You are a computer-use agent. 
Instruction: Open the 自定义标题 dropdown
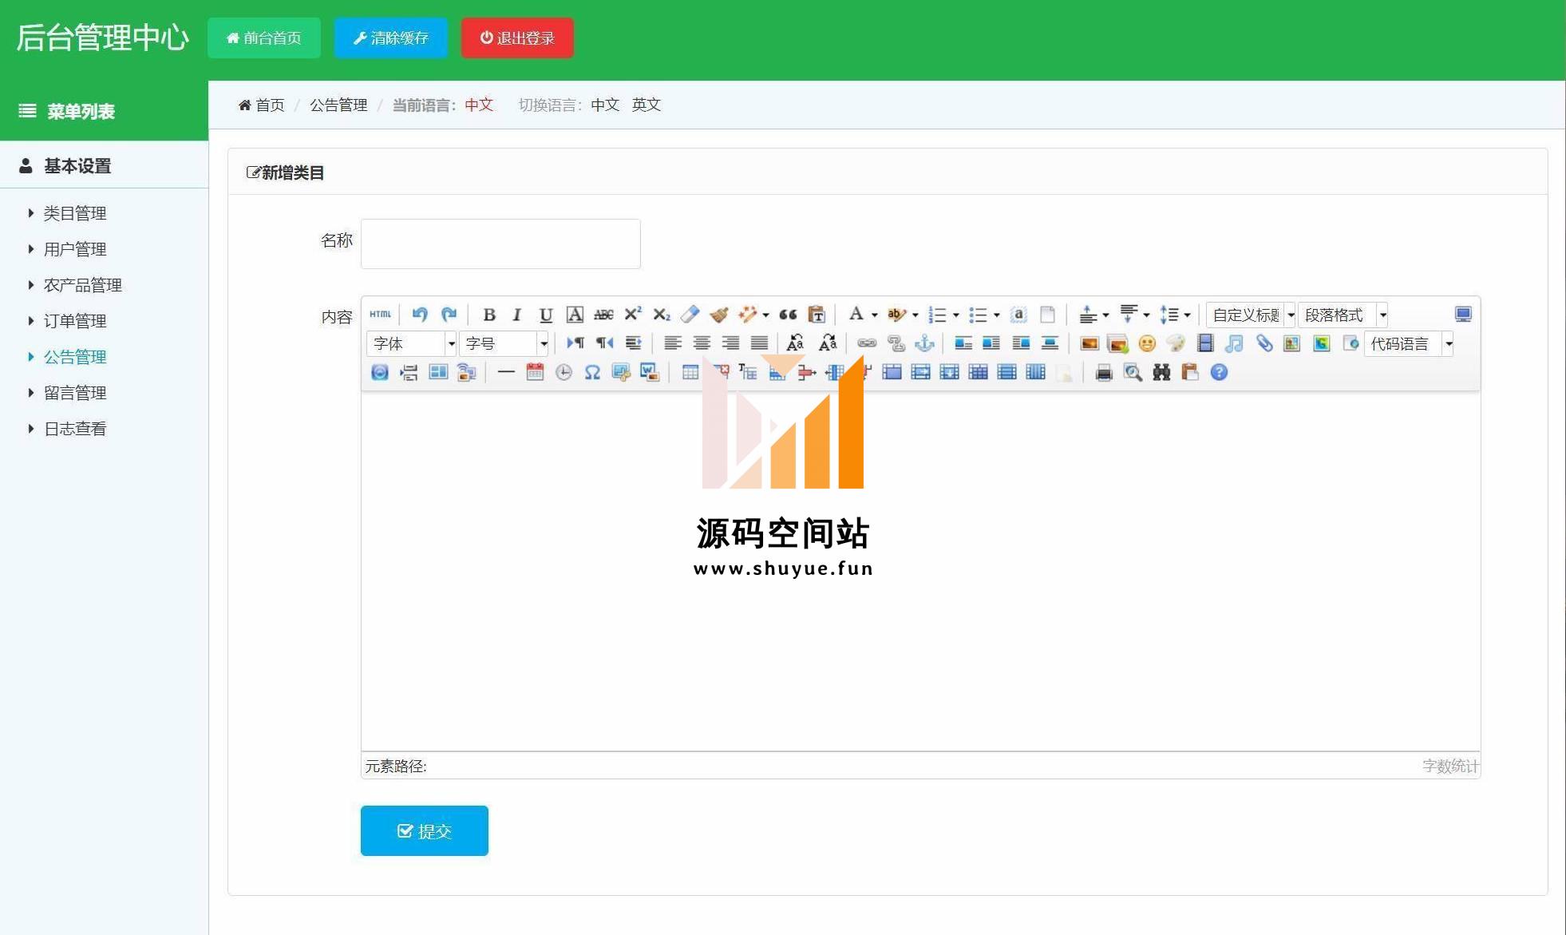[x=1251, y=315]
